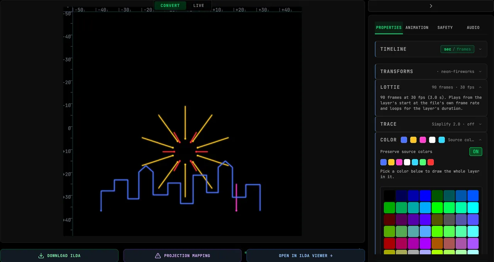
Task: Click the 'neon-fireworks' transforms label
Action: click(x=458, y=71)
